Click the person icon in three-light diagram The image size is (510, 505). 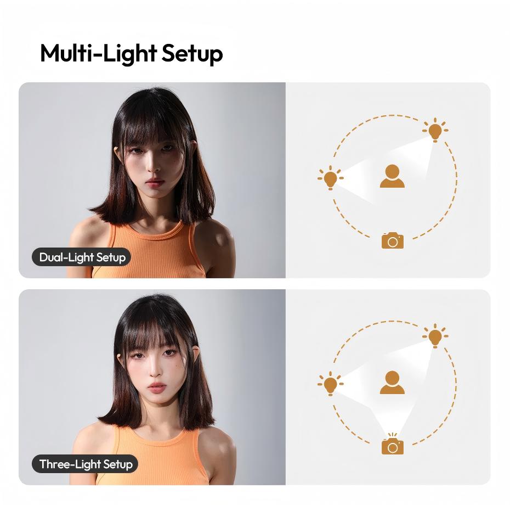(392, 382)
